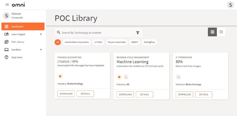Click the Automation Anywhere icon on Machine Learning card
237x116 pixels.
(x=126, y=77)
